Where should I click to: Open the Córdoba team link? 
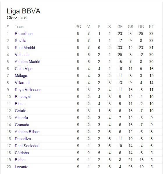22,153
